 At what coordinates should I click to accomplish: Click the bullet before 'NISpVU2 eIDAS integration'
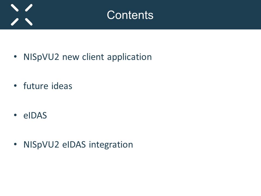[15, 144]
